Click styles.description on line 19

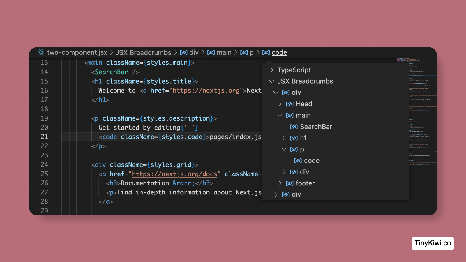click(x=176, y=118)
